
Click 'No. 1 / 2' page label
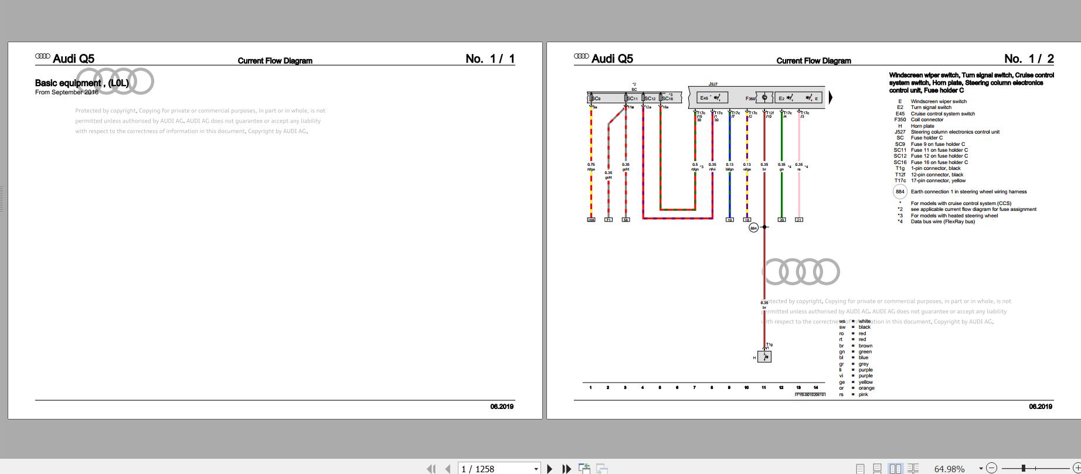[1029, 59]
